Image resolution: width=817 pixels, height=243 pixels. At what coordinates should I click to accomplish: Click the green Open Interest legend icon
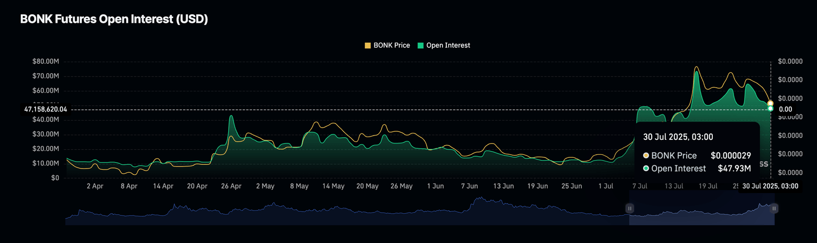(x=420, y=46)
